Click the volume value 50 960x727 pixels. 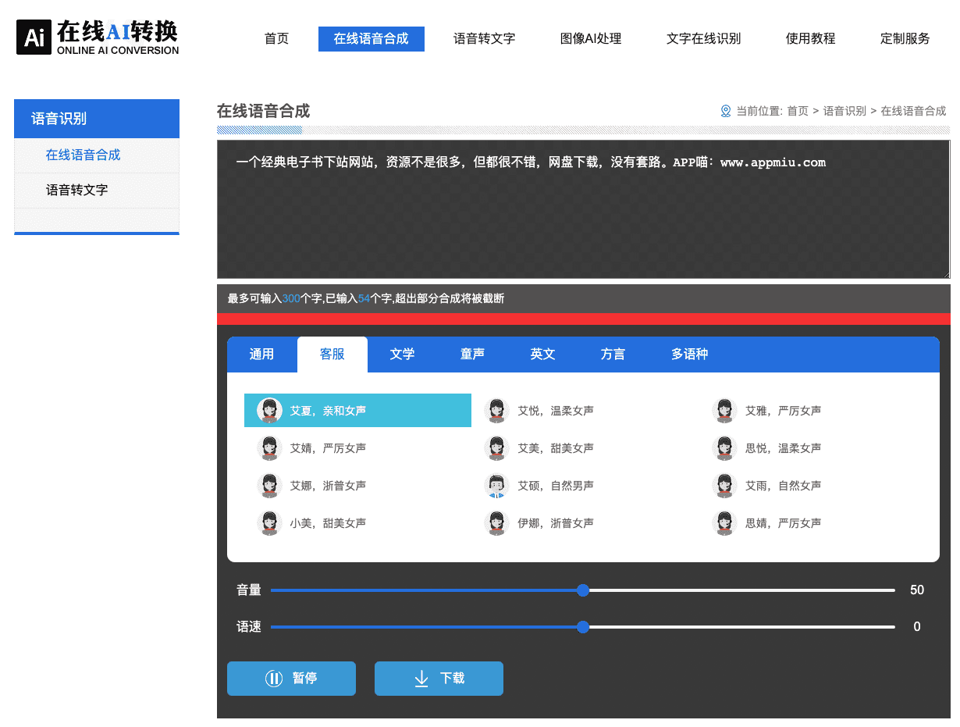(917, 590)
